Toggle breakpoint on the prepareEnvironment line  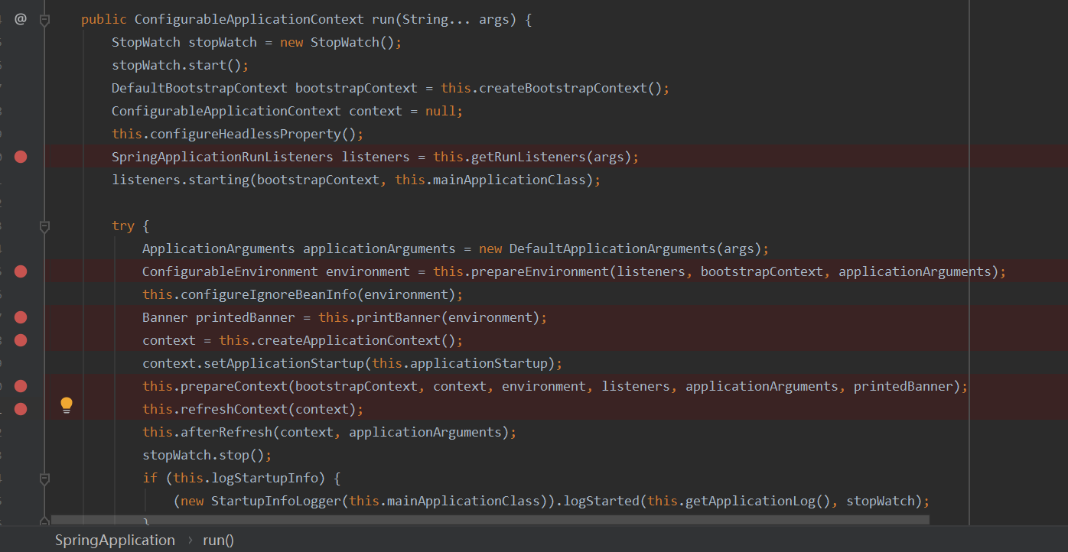click(x=21, y=271)
